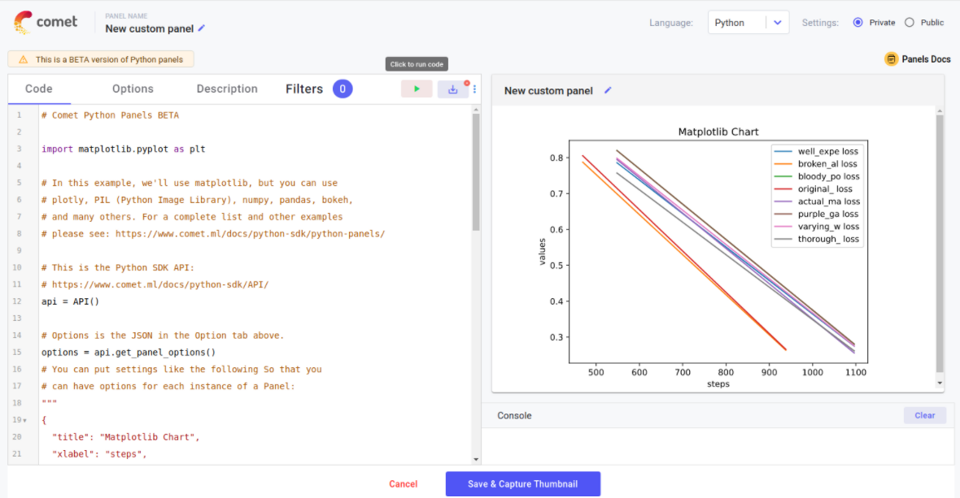Click the blue filter count badge
960x498 pixels.
[343, 89]
